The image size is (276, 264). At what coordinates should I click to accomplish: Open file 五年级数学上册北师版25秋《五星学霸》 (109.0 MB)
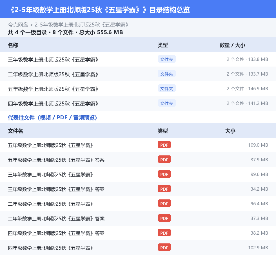coord(50,145)
